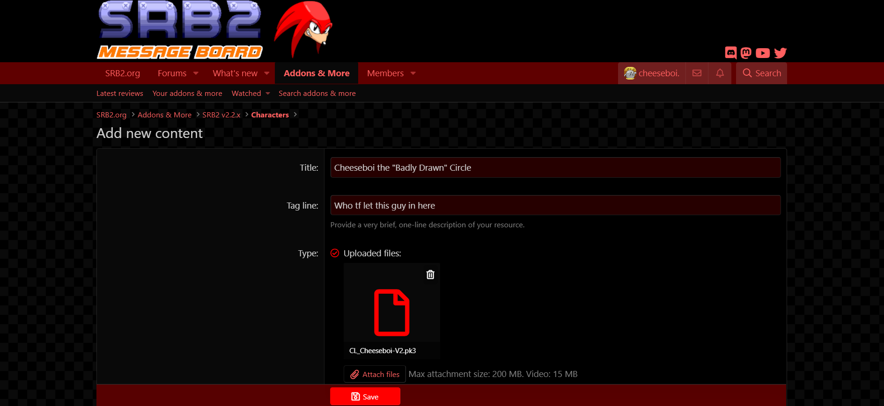Select the Uploaded files radio option

(335, 253)
